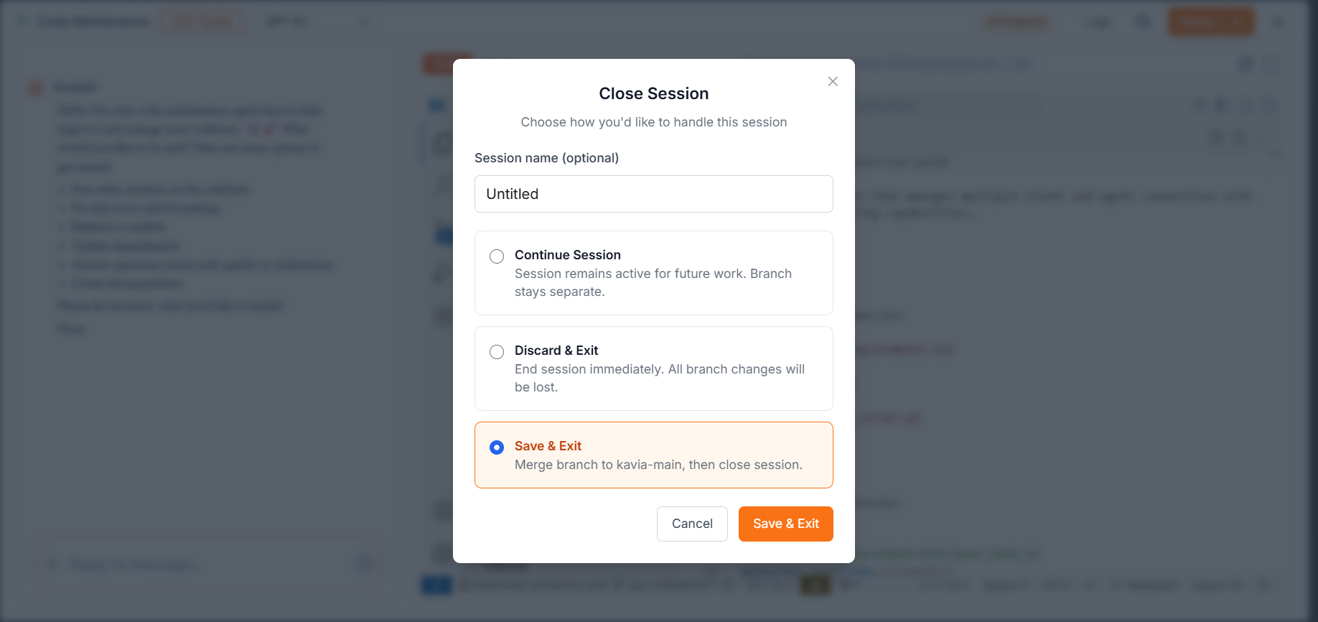Choose the Discard & Exit radio option

(x=497, y=352)
